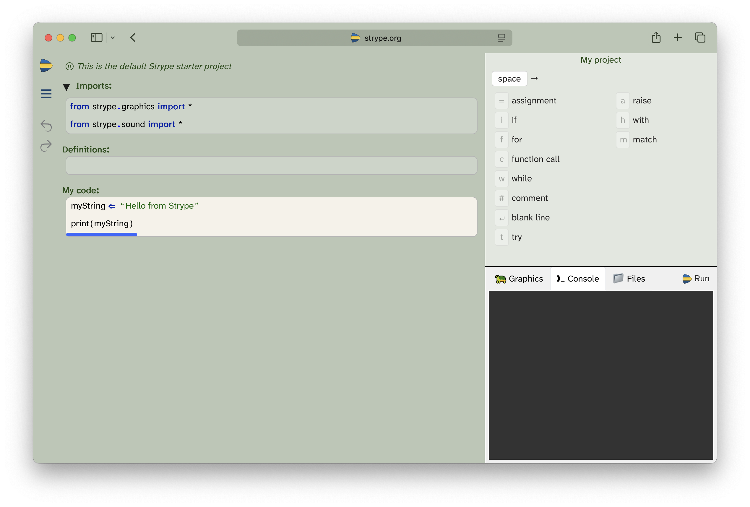The width and height of the screenshot is (750, 507).
Task: Click the empty Definitions frame area
Action: pos(271,165)
